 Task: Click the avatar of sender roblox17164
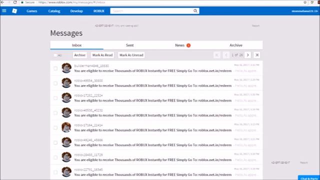[x=66, y=127]
